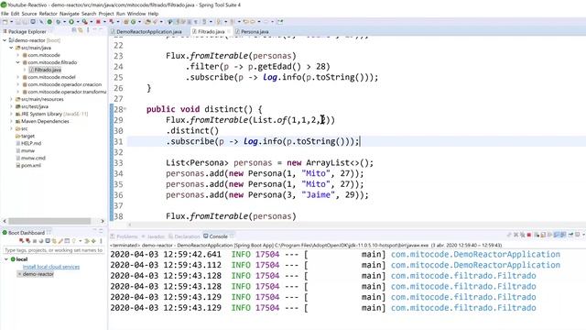Viewport: 586px width, 330px height.
Task: Minimize the Package Explorer panel
Action: (94, 29)
